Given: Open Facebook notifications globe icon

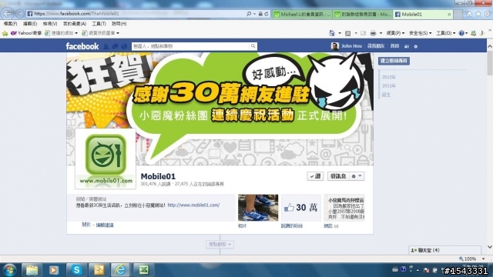Looking at the screenshot, I should [x=124, y=46].
